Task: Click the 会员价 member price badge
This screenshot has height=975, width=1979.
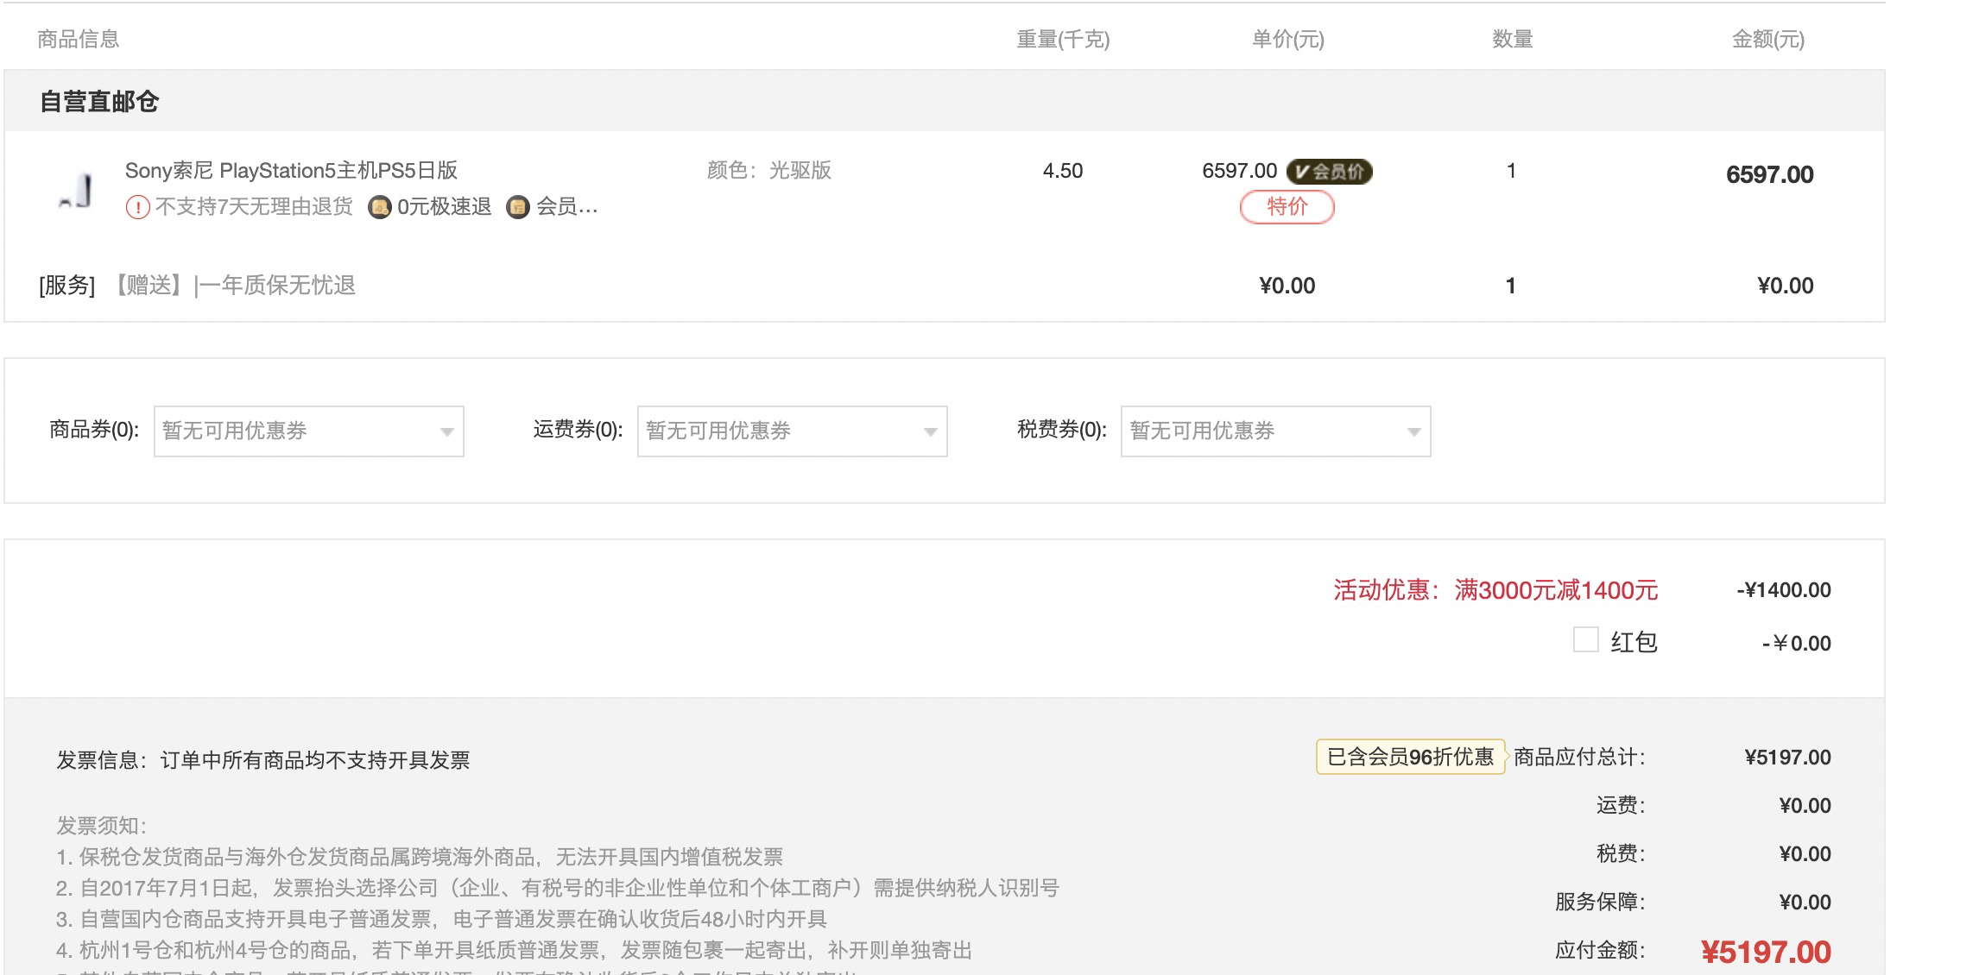Action: click(x=1330, y=172)
